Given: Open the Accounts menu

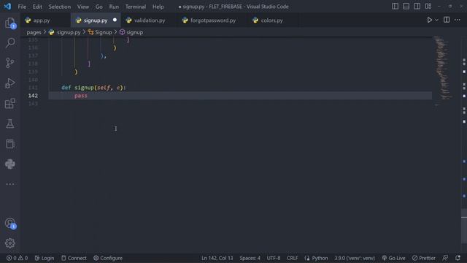Looking at the screenshot, I should 10,223.
